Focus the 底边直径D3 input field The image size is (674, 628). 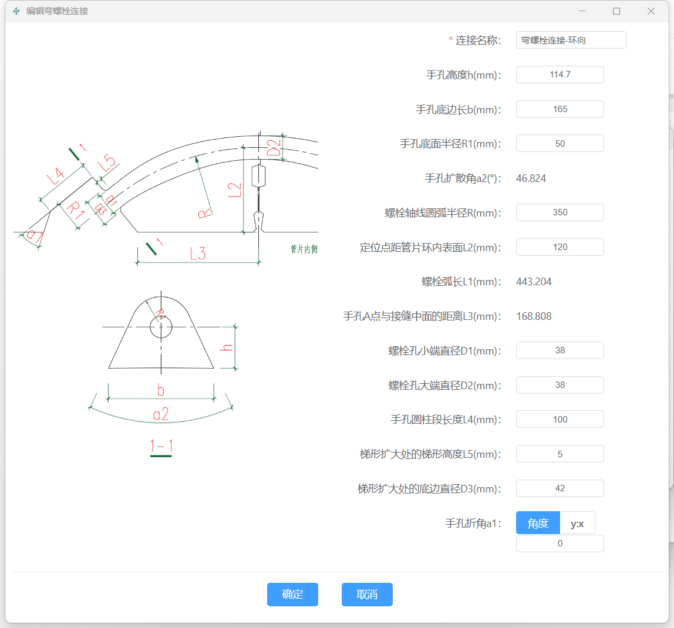[560, 488]
